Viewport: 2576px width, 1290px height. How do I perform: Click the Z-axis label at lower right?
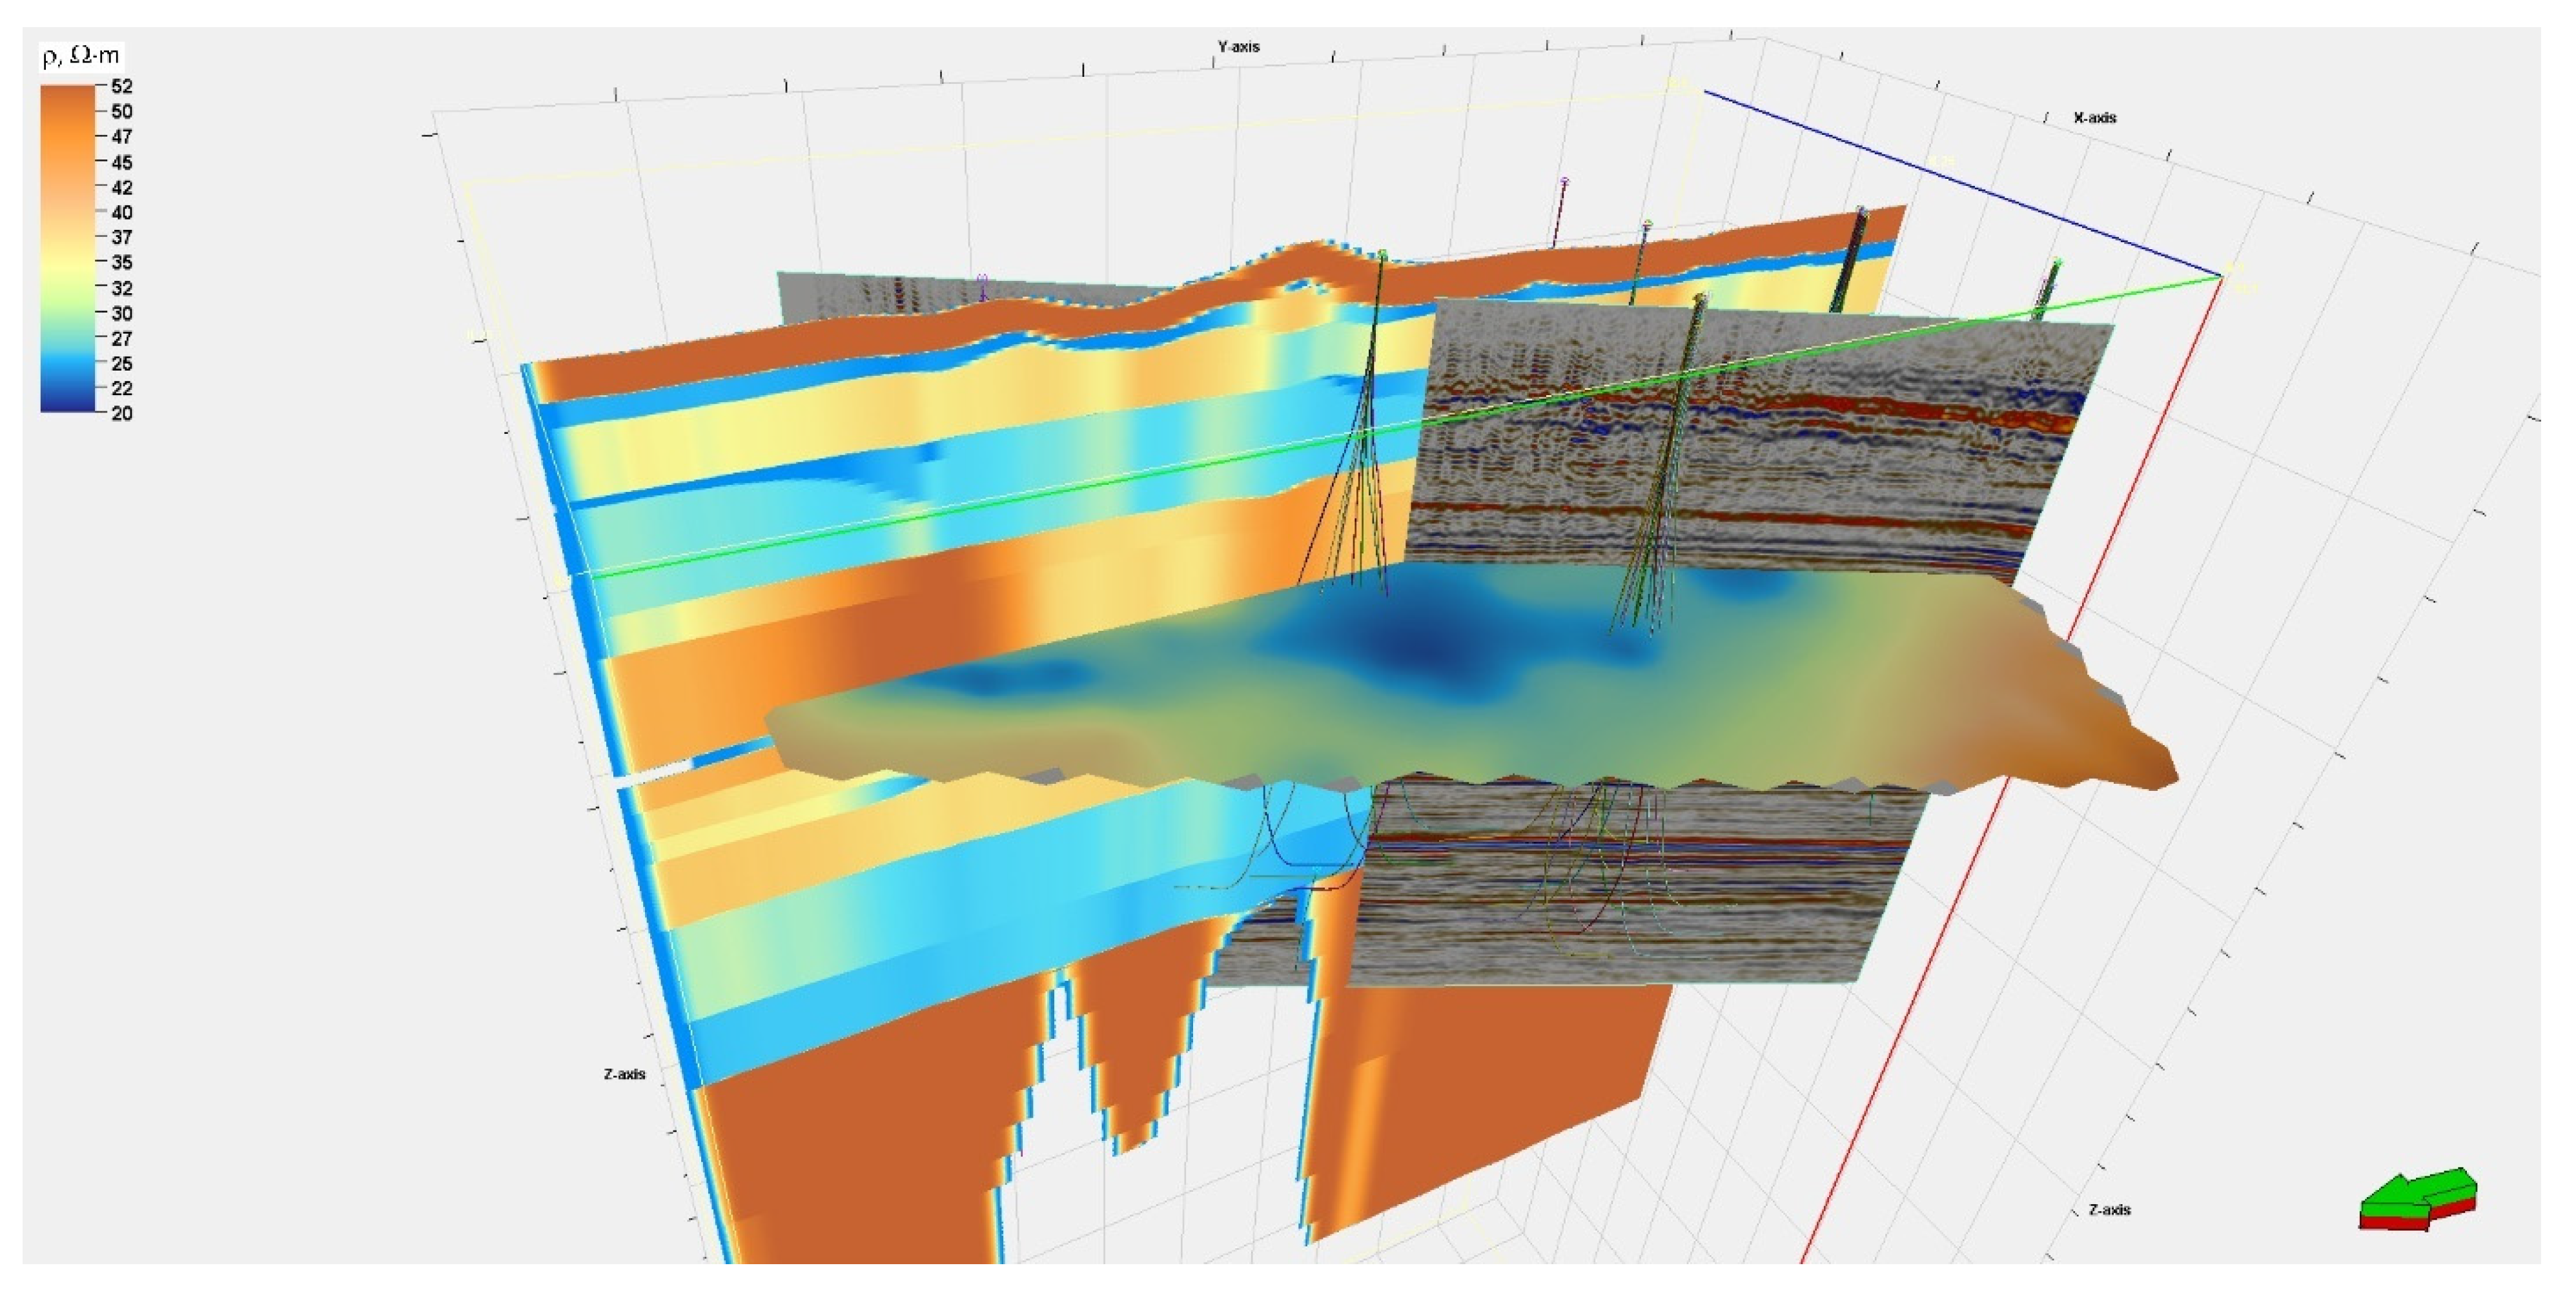2109,1209
